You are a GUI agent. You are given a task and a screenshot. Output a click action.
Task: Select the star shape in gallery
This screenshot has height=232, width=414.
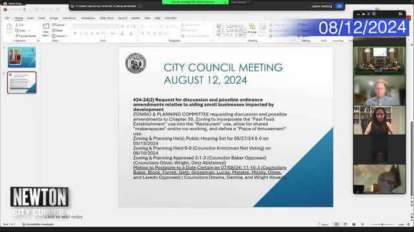point(240,35)
